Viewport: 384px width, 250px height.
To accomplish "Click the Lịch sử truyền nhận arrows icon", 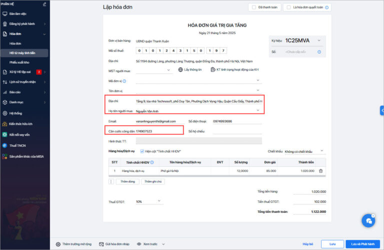I will pos(4,82).
